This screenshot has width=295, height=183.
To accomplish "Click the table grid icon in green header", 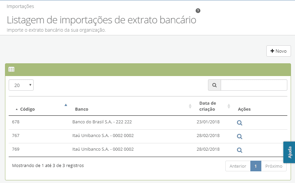I will click(x=11, y=69).
